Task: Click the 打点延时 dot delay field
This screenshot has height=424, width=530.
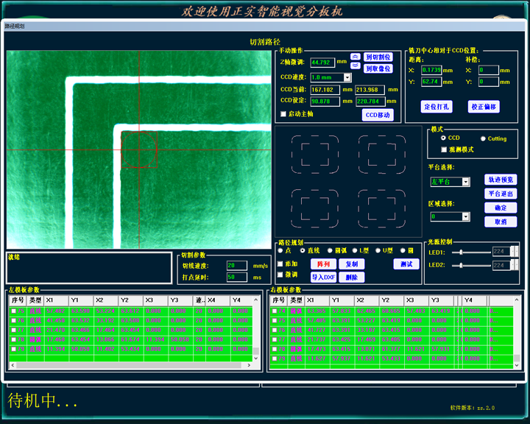Action: tap(237, 278)
